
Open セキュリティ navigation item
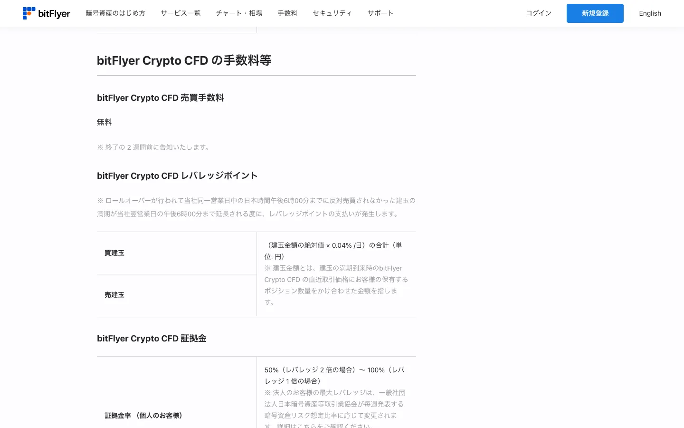332,13
